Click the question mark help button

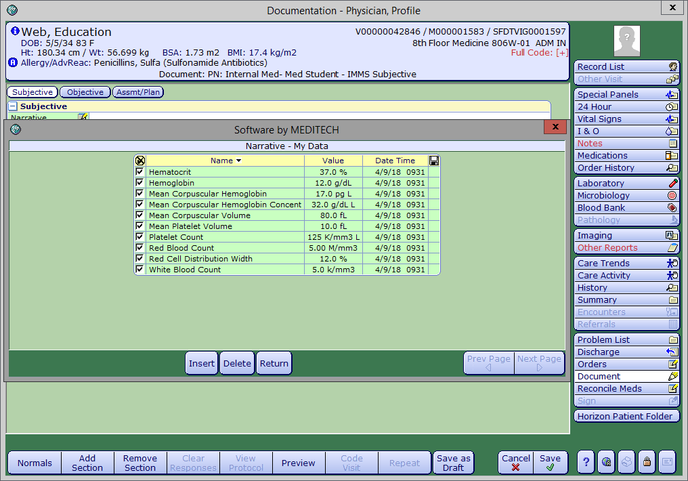pos(586,462)
